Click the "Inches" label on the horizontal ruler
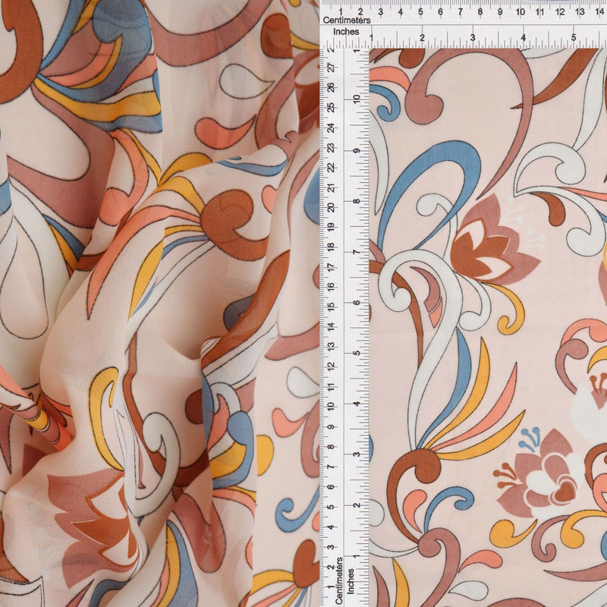 pyautogui.click(x=346, y=32)
